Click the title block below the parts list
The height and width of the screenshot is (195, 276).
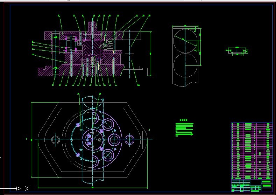(x=252, y=186)
